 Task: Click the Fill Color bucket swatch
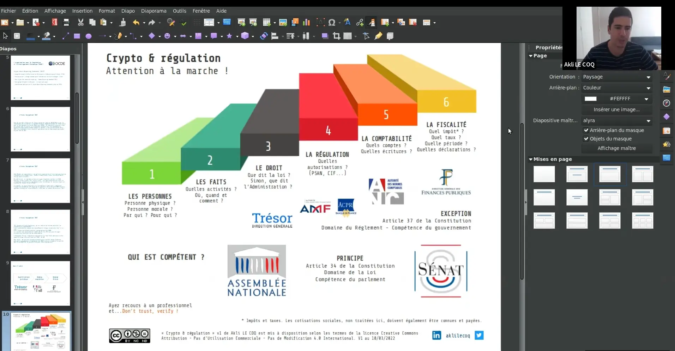tap(46, 36)
